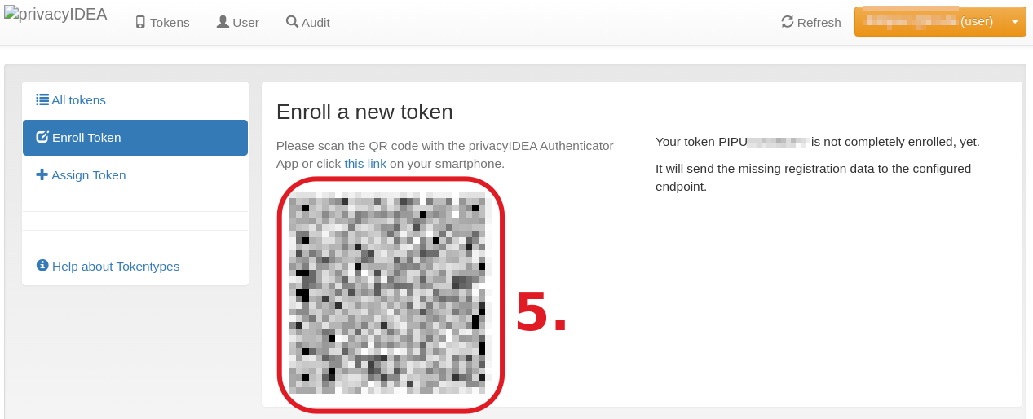Image resolution: width=1033 pixels, height=419 pixels.
Task: Choose Assign Token in the sidebar
Action: (x=88, y=175)
